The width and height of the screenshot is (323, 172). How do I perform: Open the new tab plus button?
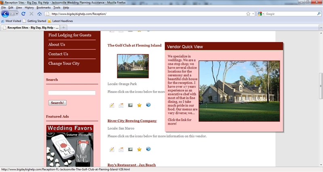tap(63, 27)
